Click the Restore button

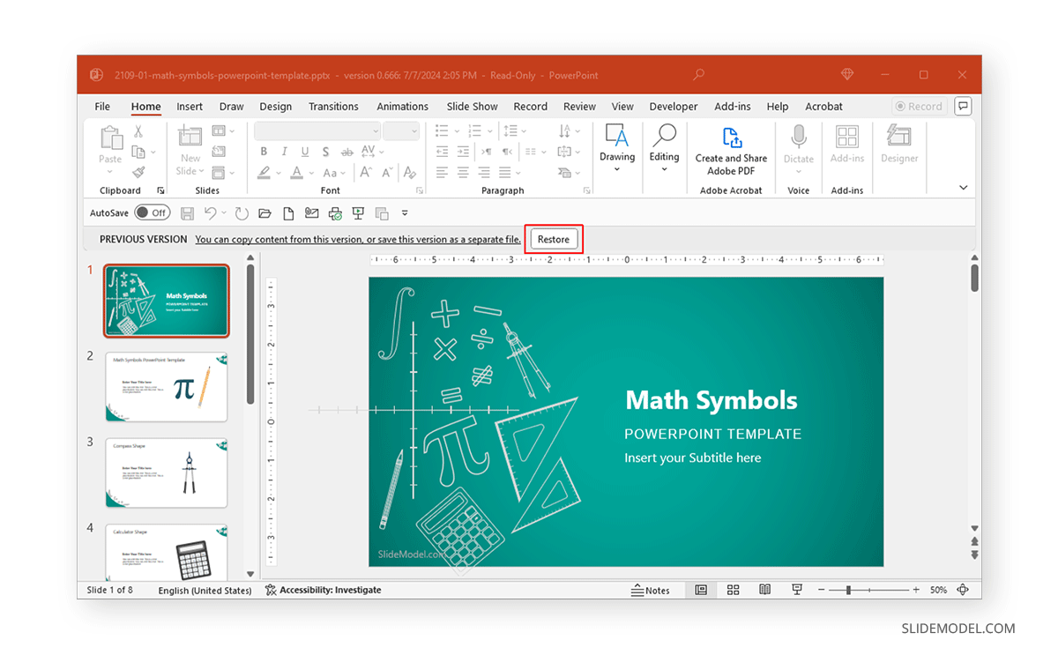[x=554, y=240]
